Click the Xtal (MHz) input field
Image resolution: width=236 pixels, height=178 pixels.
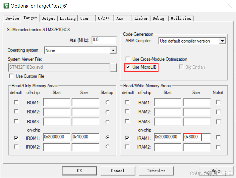(104, 40)
